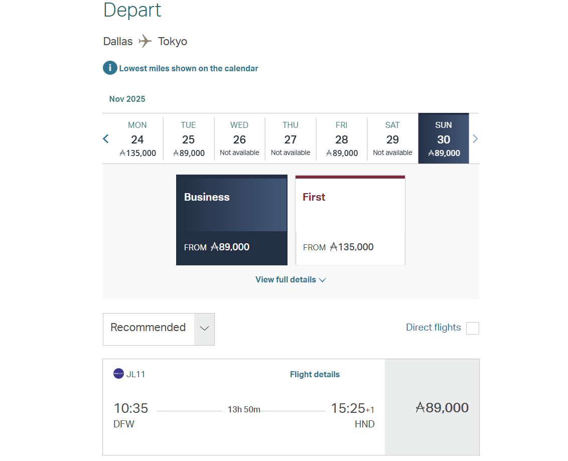Select the Tue 25 date showing 89,000

[188, 138]
